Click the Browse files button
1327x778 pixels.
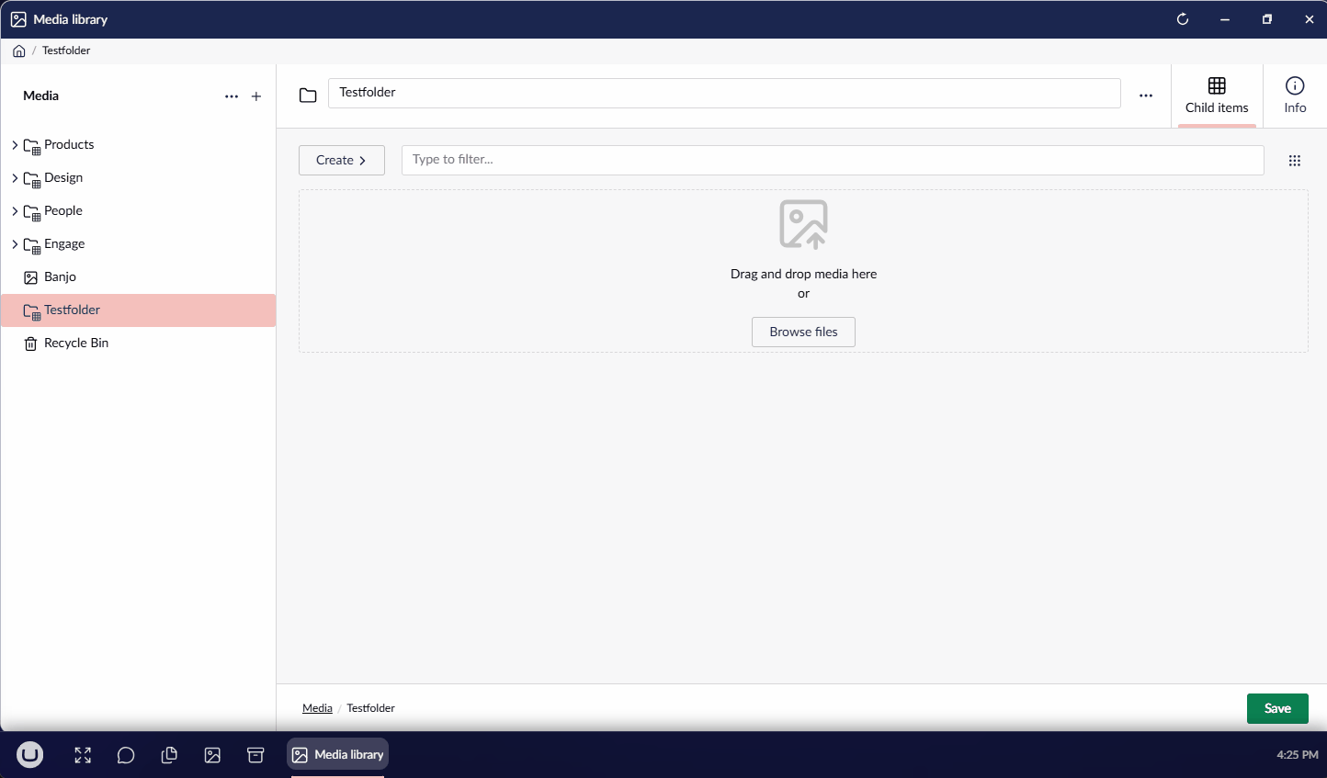[x=803, y=333]
